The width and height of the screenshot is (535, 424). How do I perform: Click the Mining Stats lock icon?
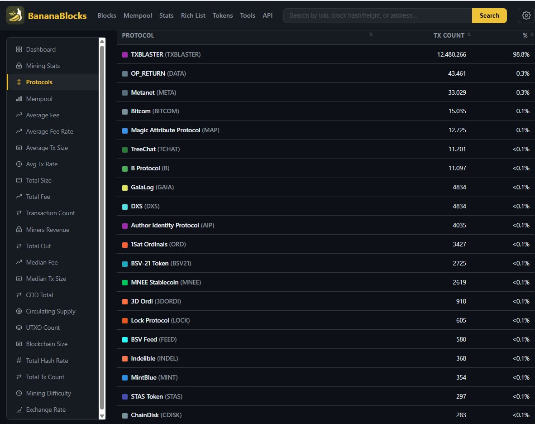coord(19,66)
